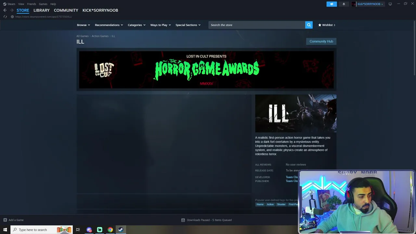Switch to the LIBRARY tab

point(42,10)
